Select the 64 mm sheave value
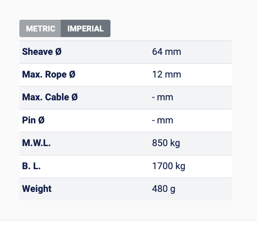 tap(166, 52)
